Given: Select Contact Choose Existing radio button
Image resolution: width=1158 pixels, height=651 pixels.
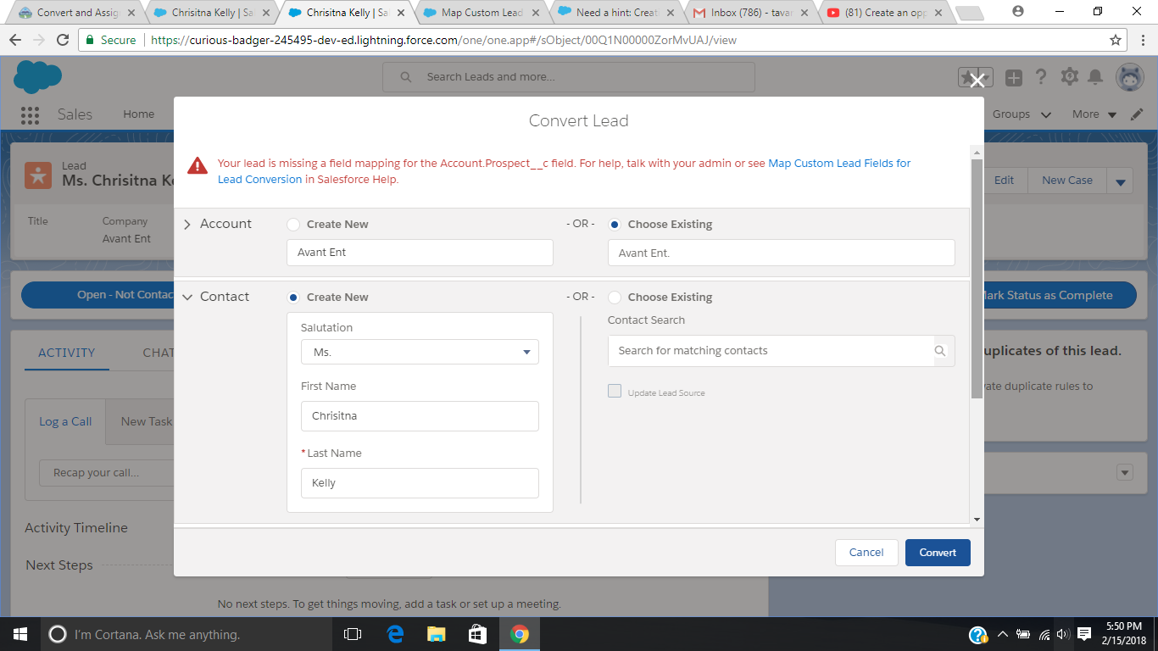Looking at the screenshot, I should click(x=615, y=298).
